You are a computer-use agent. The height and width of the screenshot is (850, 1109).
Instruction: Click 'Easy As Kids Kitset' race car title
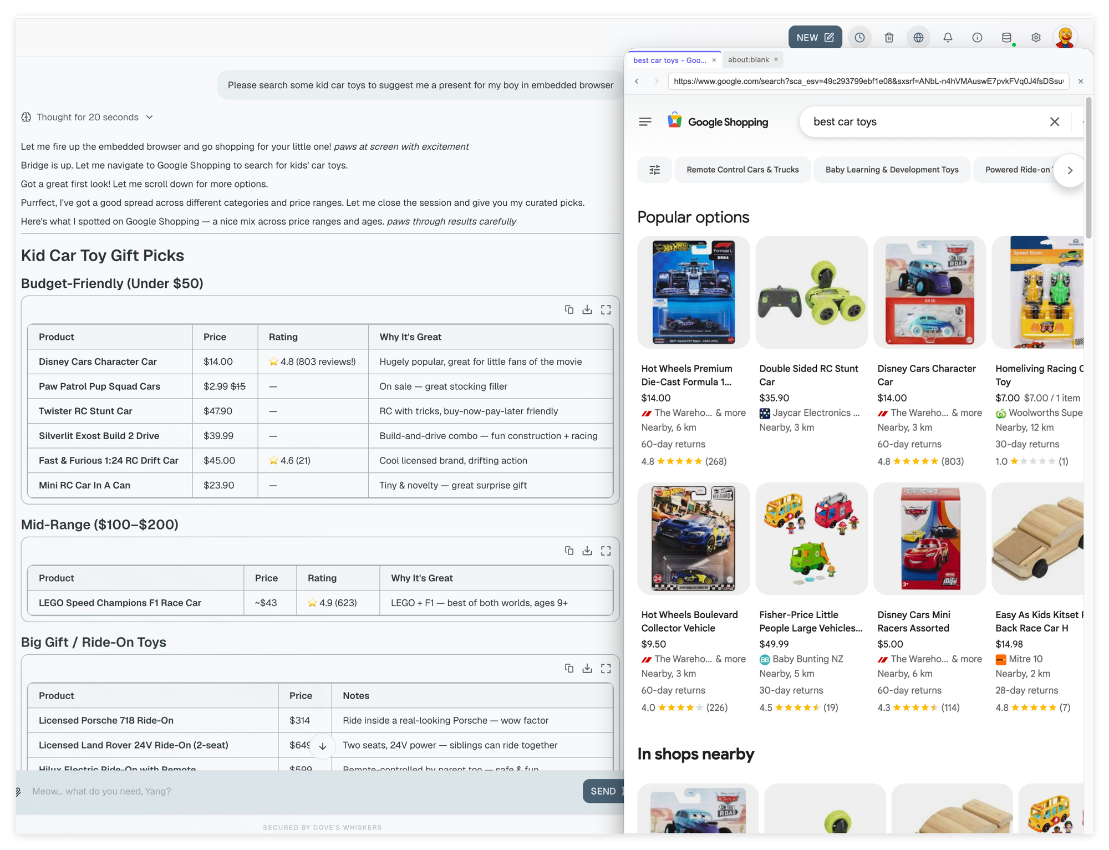(1039, 622)
